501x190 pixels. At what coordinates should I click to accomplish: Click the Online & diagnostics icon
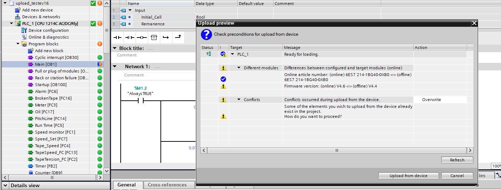(24, 37)
